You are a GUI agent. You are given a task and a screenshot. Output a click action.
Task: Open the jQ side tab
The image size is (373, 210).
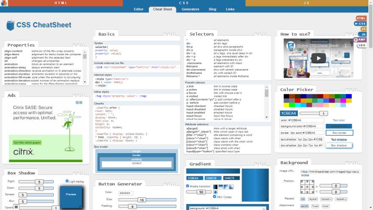(x=363, y=34)
